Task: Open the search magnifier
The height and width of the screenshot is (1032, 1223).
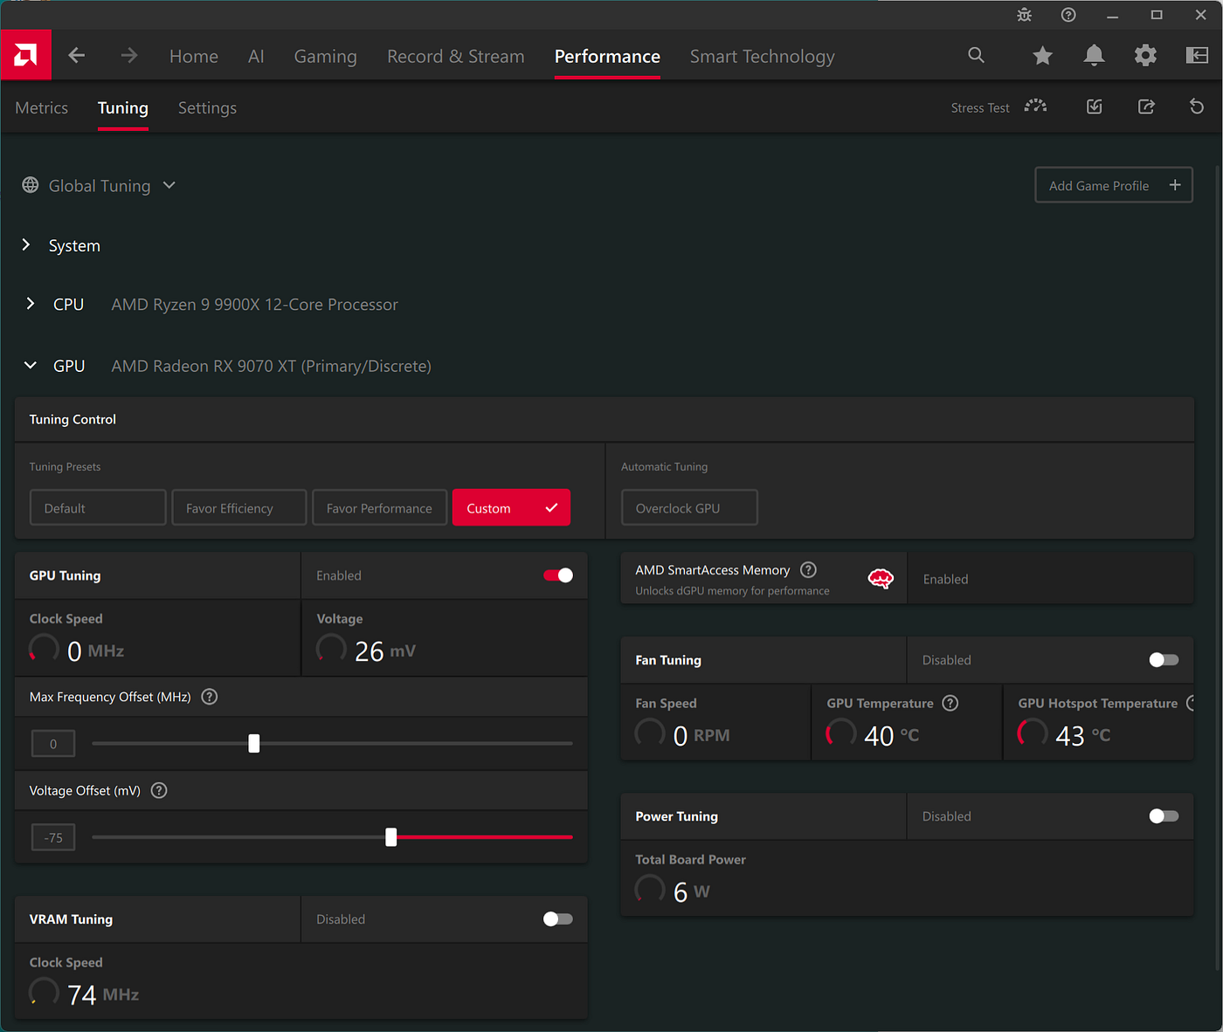Action: pyautogui.click(x=977, y=56)
